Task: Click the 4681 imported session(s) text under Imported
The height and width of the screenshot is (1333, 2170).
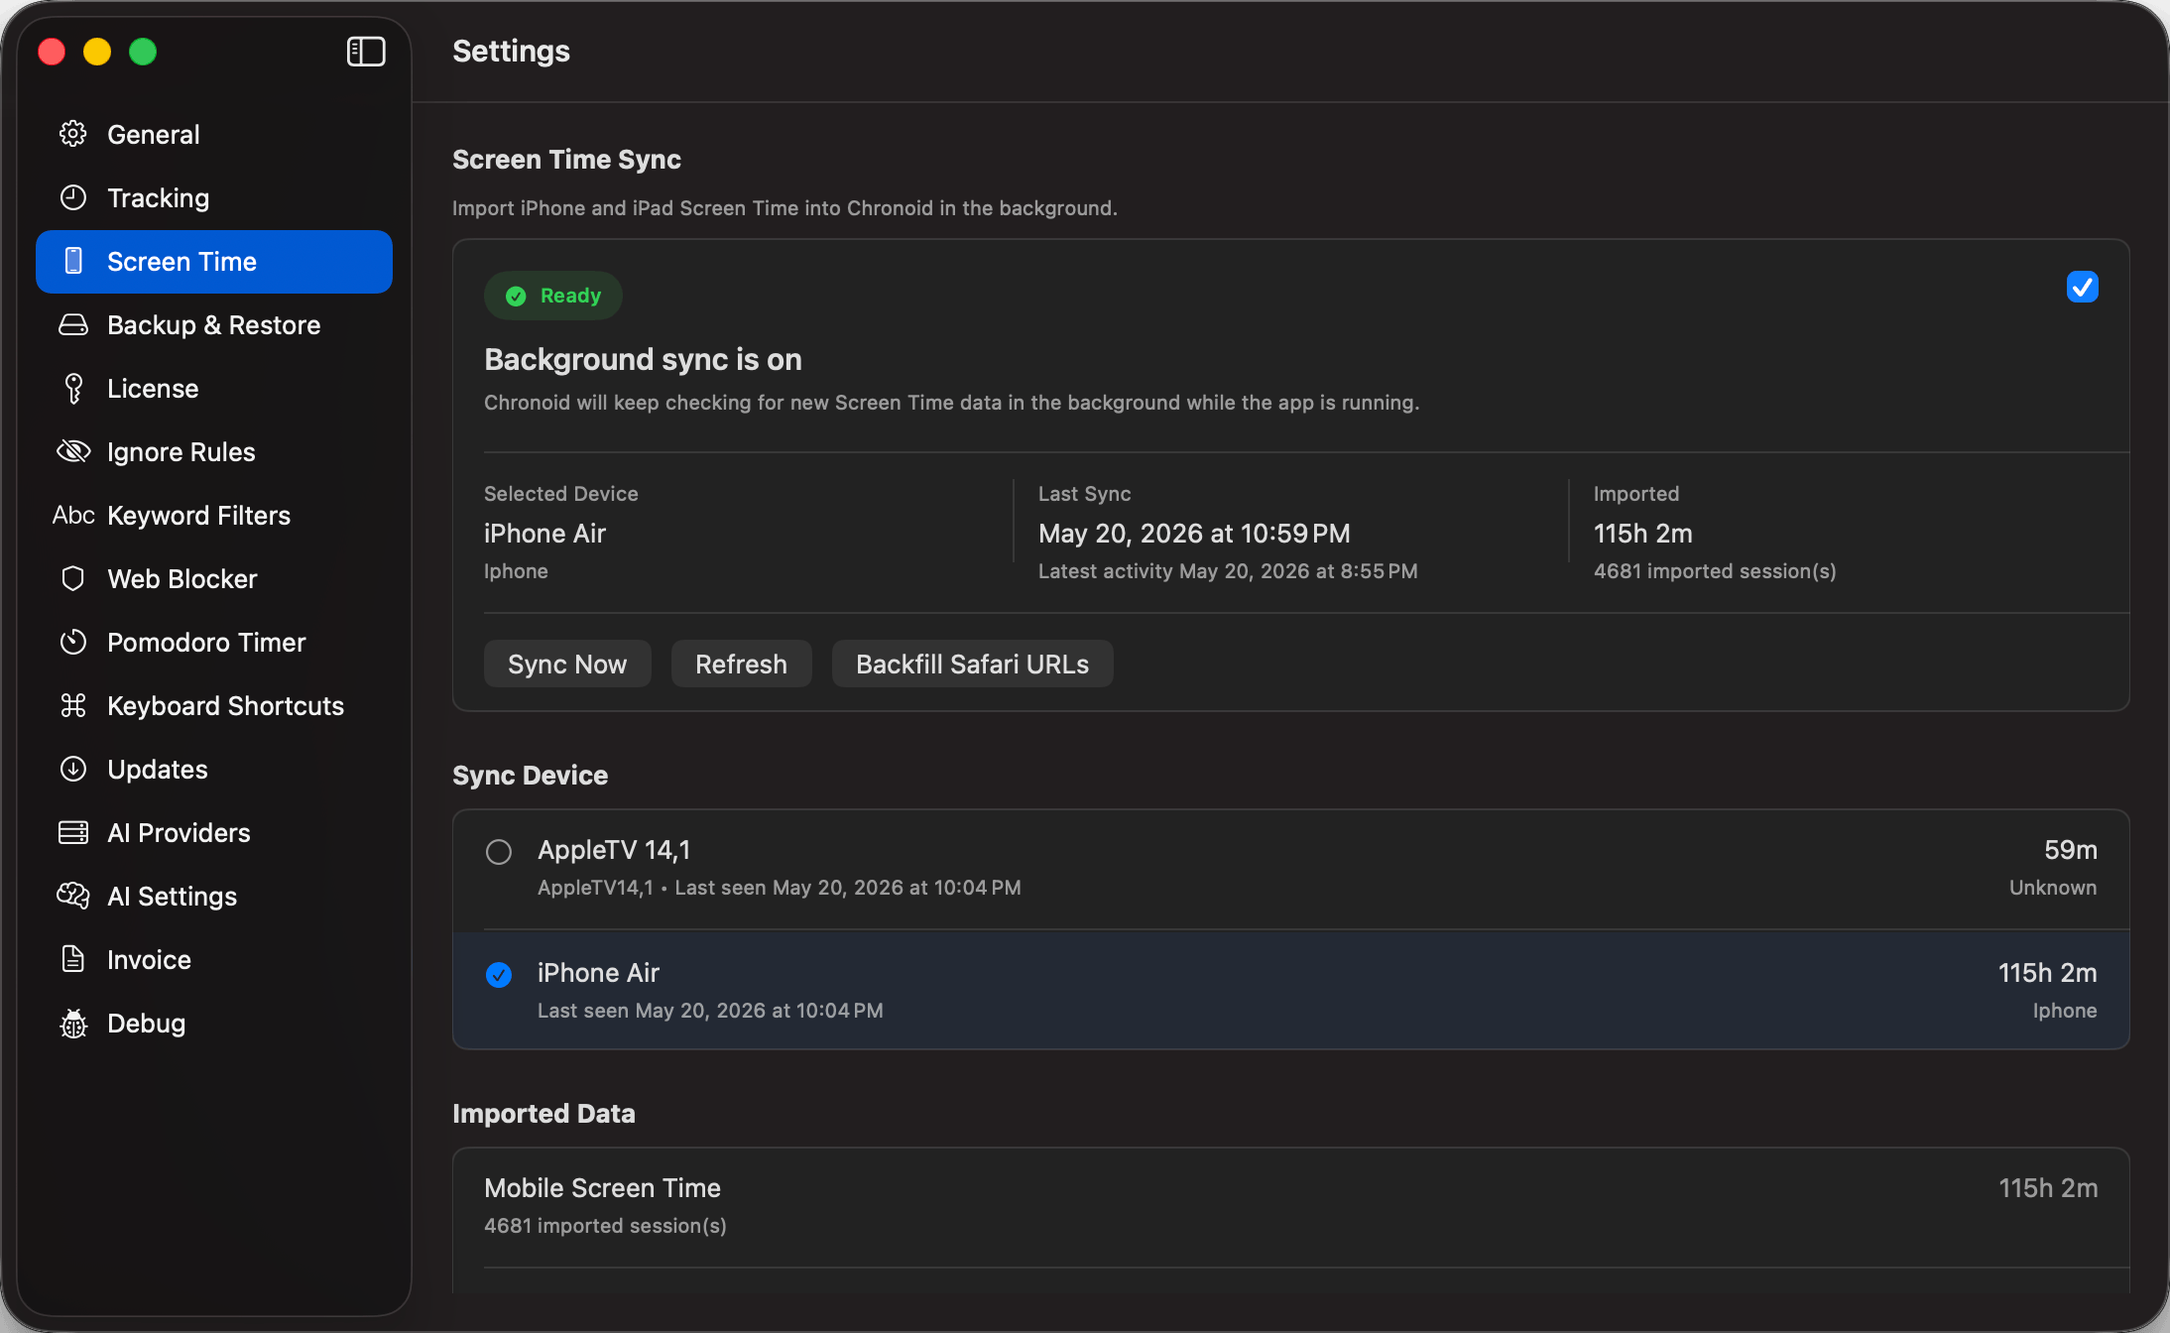Action: pyautogui.click(x=1715, y=571)
